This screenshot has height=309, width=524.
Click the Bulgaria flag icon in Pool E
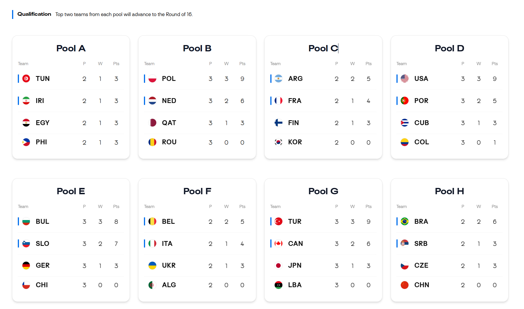tap(26, 221)
